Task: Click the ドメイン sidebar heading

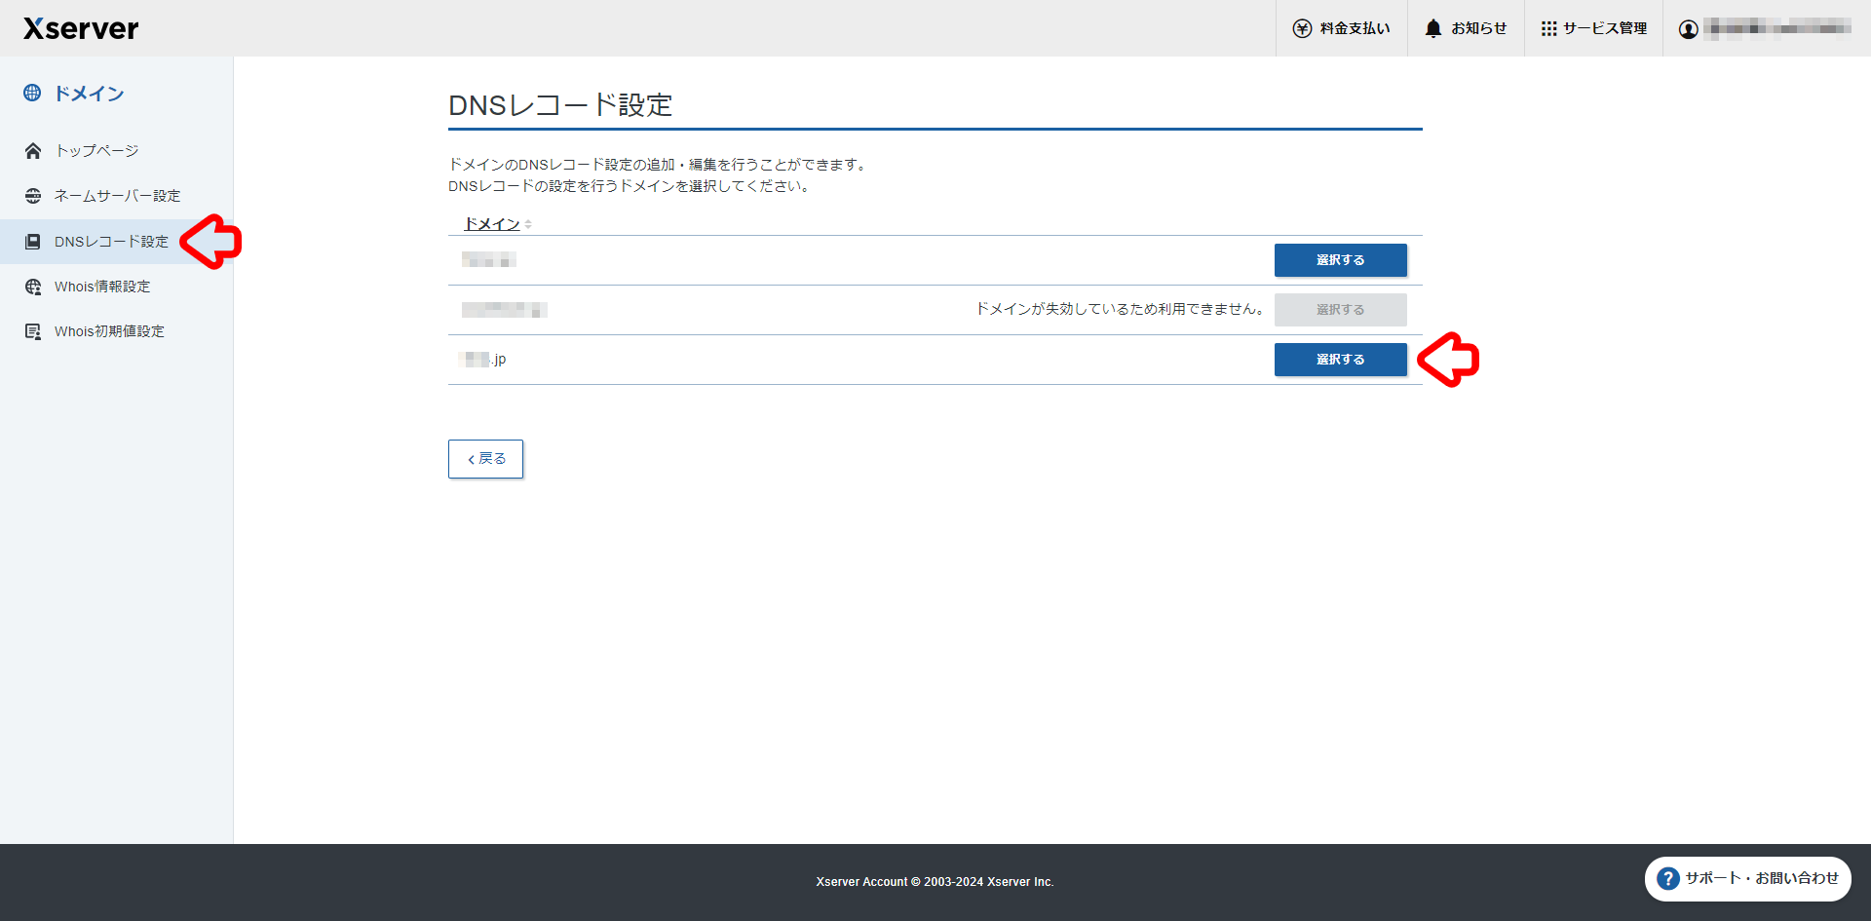Action: point(89,94)
